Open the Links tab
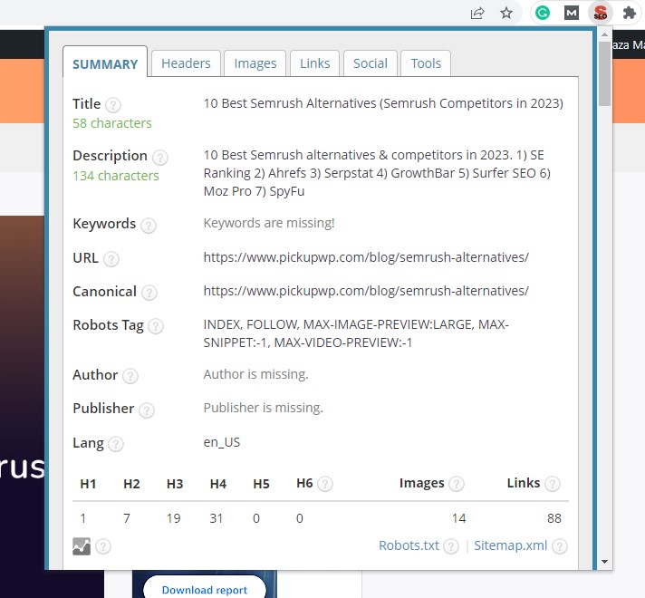This screenshot has width=645, height=598. point(314,63)
